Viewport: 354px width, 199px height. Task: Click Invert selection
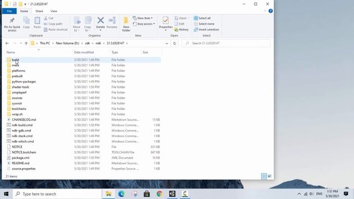(206, 29)
